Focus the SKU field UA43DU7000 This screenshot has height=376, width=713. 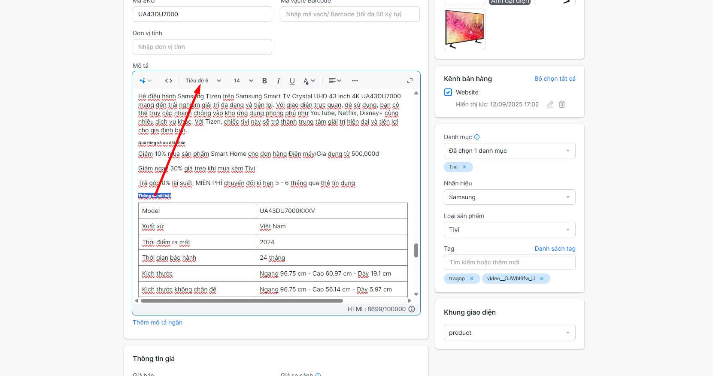[202, 14]
